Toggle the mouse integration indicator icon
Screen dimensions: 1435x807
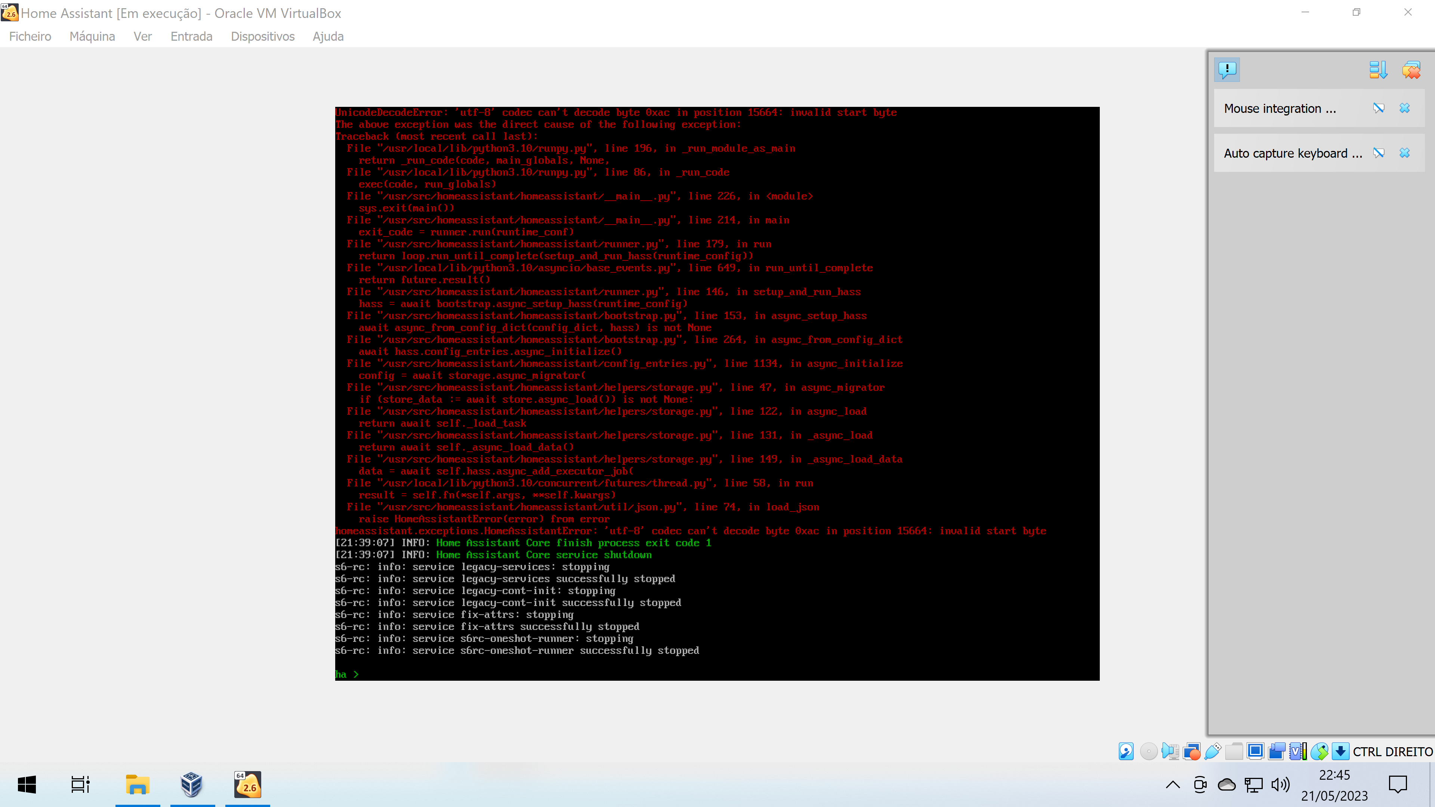point(1319,751)
